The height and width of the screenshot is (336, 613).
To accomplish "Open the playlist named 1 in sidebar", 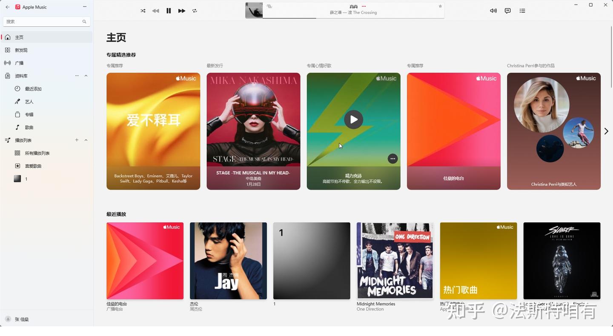I will pyautogui.click(x=47, y=179).
